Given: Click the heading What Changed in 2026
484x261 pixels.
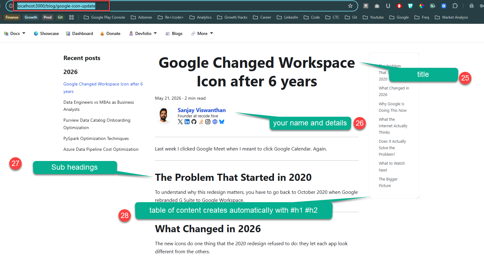Looking at the screenshot, I should pyautogui.click(x=208, y=229).
